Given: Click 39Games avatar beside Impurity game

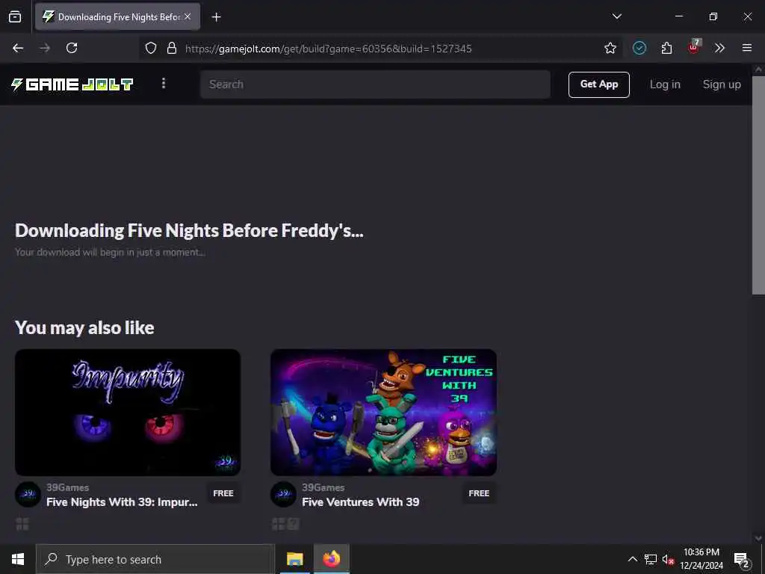Looking at the screenshot, I should point(28,494).
